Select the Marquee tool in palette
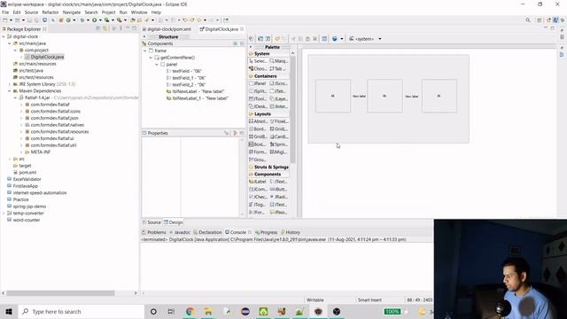The image size is (567, 319). [279, 61]
